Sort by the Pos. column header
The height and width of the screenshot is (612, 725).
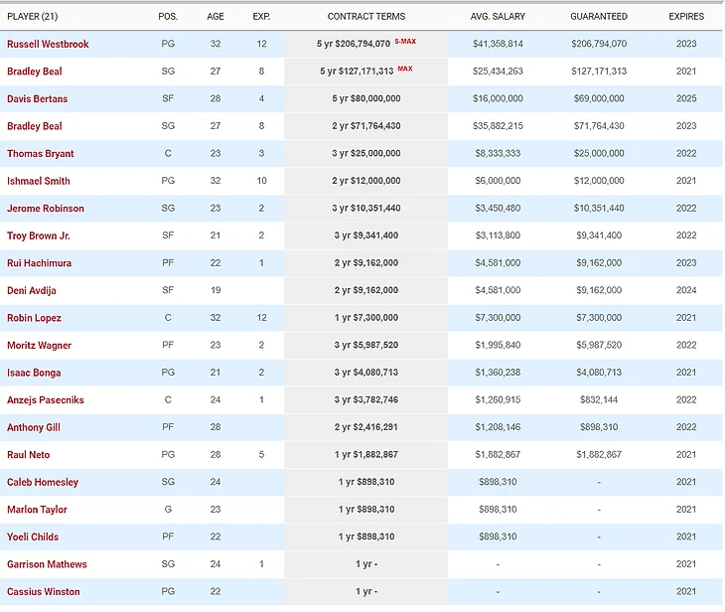coord(168,17)
